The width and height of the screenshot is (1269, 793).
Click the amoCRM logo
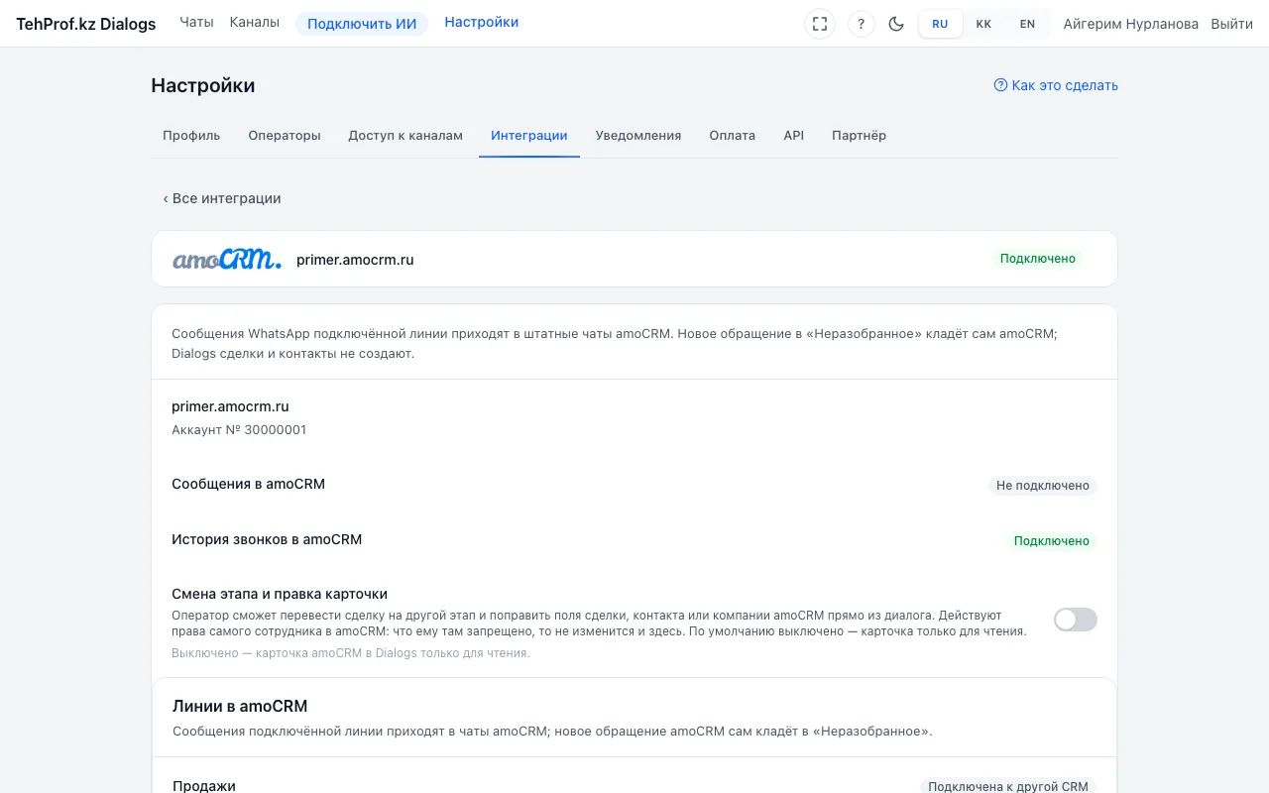[227, 260]
